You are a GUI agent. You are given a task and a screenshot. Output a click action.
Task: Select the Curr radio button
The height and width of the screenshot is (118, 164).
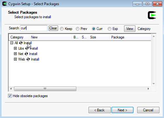(93, 29)
